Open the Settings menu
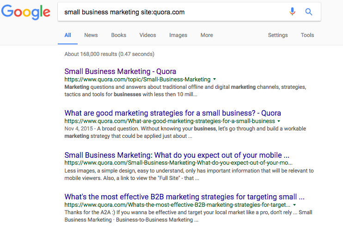 278,35
